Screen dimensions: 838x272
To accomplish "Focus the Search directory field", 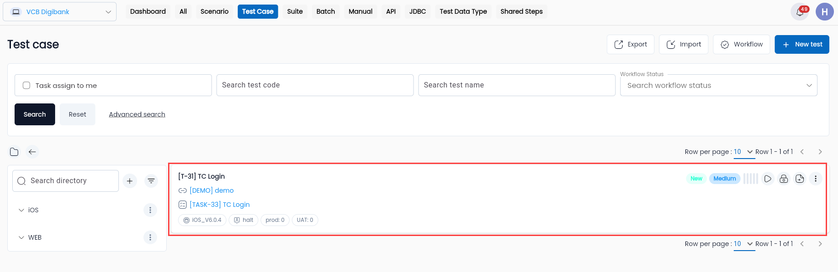I will (x=66, y=181).
